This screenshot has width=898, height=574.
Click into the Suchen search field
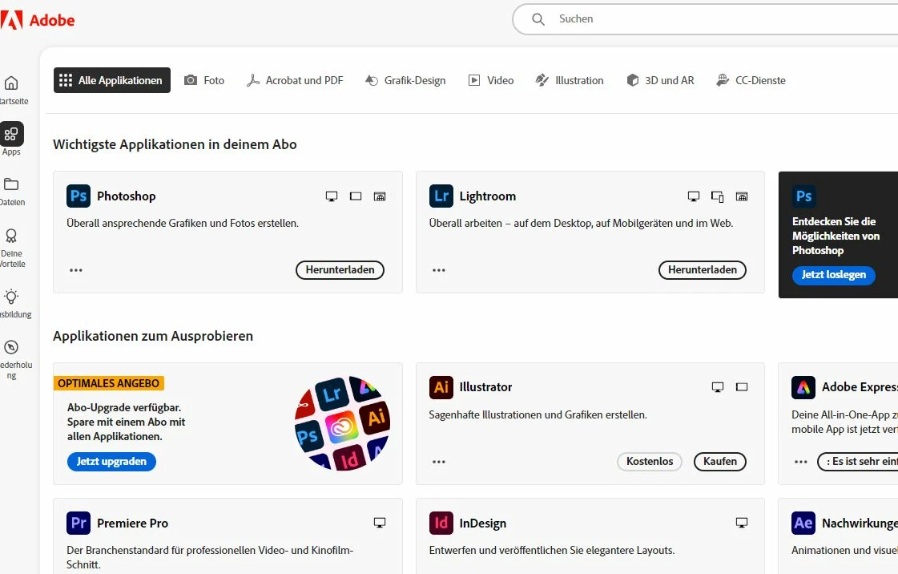pyautogui.click(x=706, y=19)
